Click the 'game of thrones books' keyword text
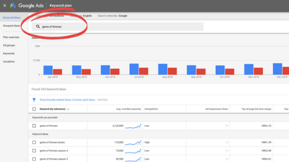The image size is (289, 162). 52,142
